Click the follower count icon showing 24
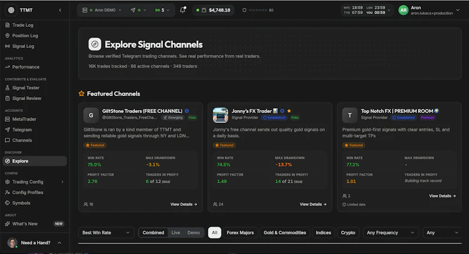This screenshot has height=254, width=469. click(x=215, y=204)
